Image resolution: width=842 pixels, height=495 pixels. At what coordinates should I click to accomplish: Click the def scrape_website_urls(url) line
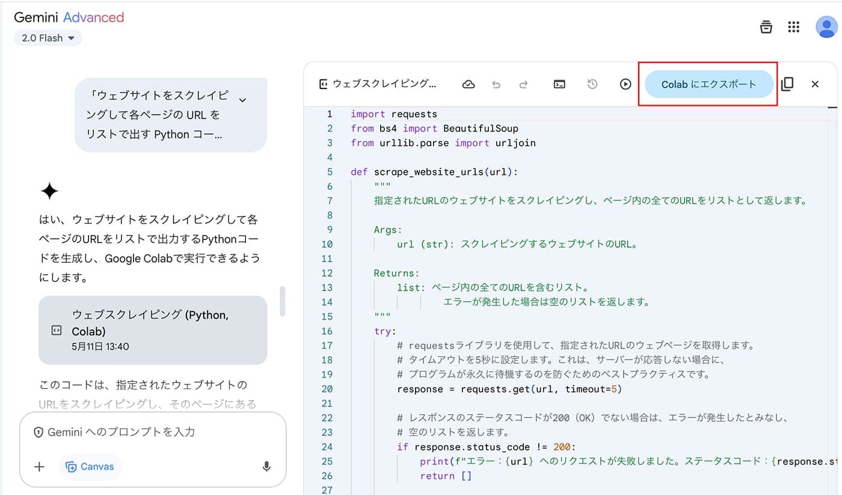coord(434,172)
